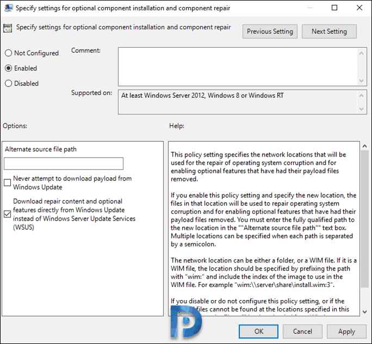
Task: Close the policy settings window
Action: 359,8
